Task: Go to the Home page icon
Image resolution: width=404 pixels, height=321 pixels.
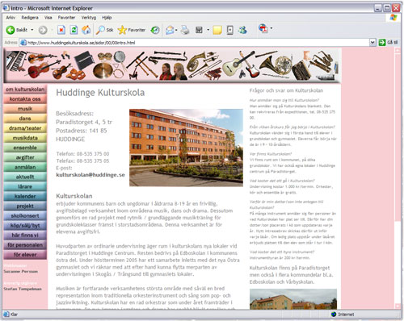Action: click(86, 30)
